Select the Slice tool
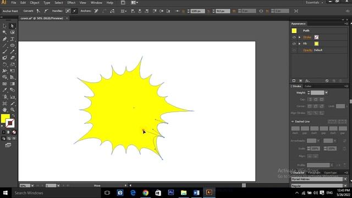352x198 pixels. 12,103
